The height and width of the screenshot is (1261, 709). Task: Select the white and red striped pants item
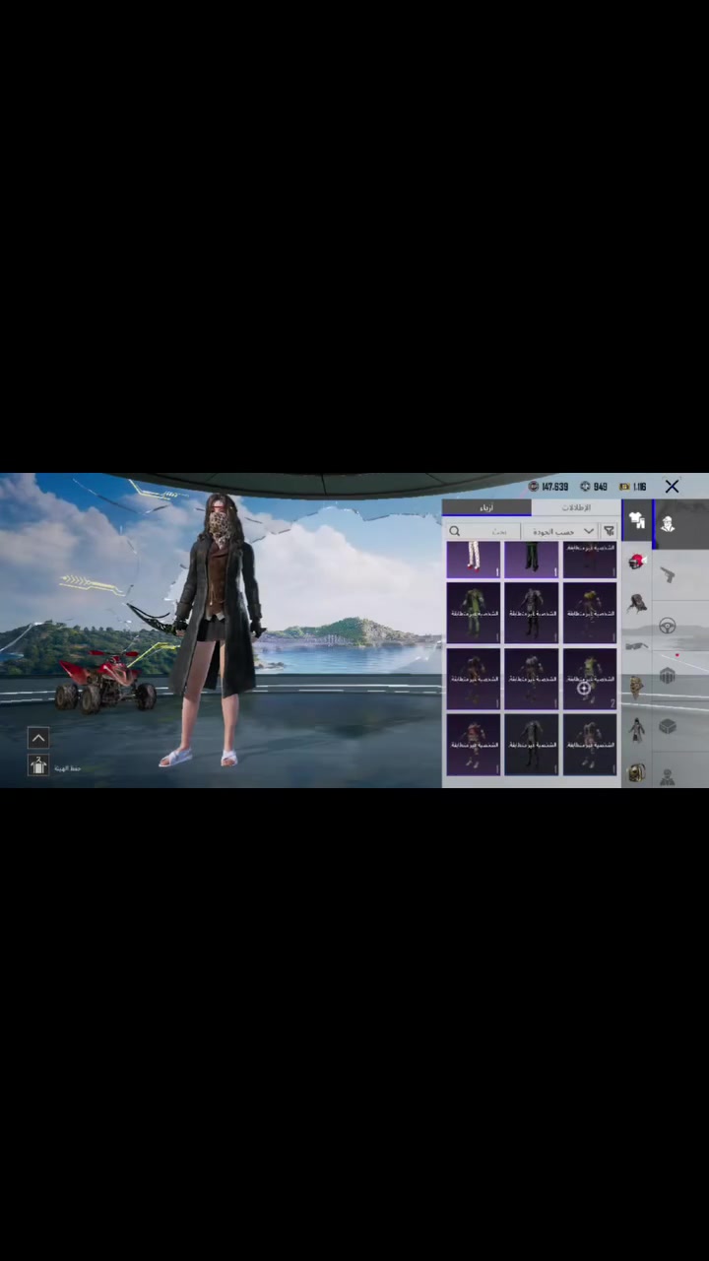click(474, 560)
